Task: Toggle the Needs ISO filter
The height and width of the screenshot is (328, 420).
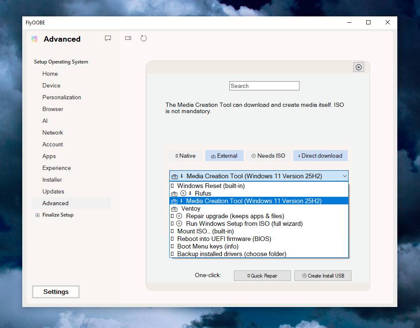Action: [x=268, y=156]
